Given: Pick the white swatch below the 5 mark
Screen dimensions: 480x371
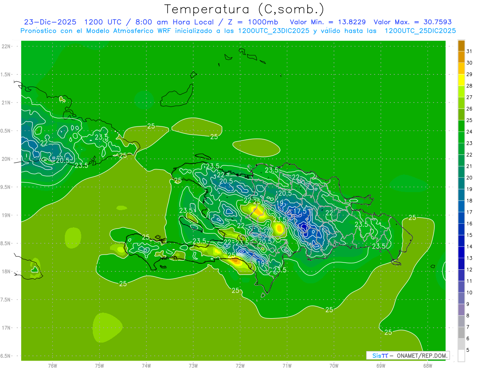Looking at the screenshot, I should pyautogui.click(x=461, y=356).
